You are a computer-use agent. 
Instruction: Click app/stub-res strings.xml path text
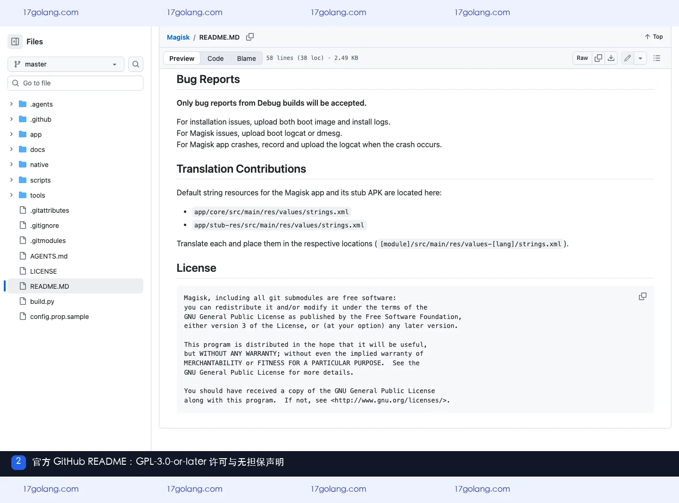[279, 225]
